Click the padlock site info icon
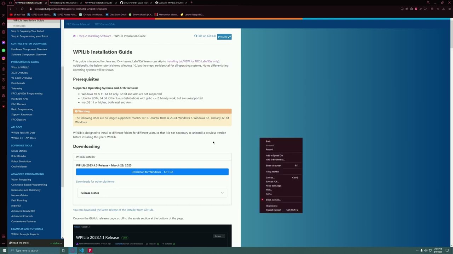453x254 pixels. pyautogui.click(x=30, y=8)
